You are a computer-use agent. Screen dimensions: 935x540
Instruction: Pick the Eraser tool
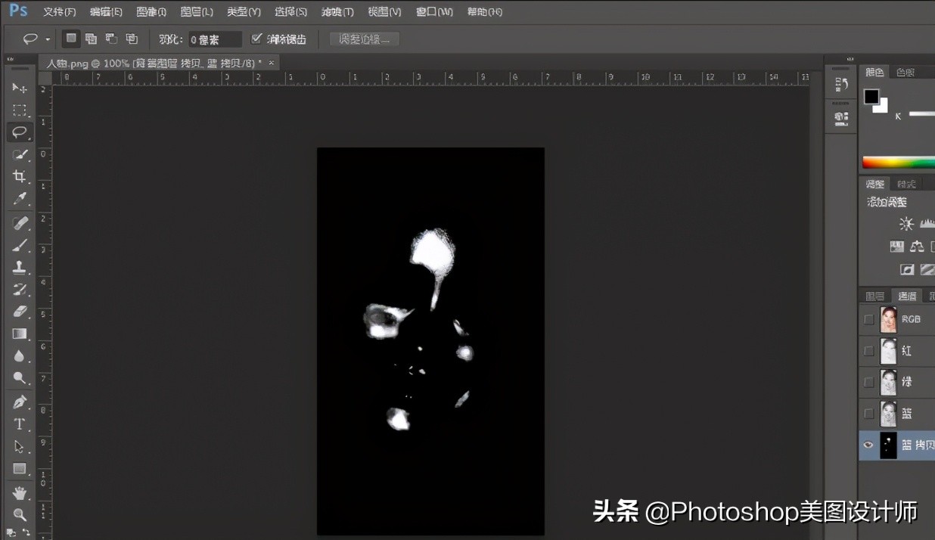point(19,311)
